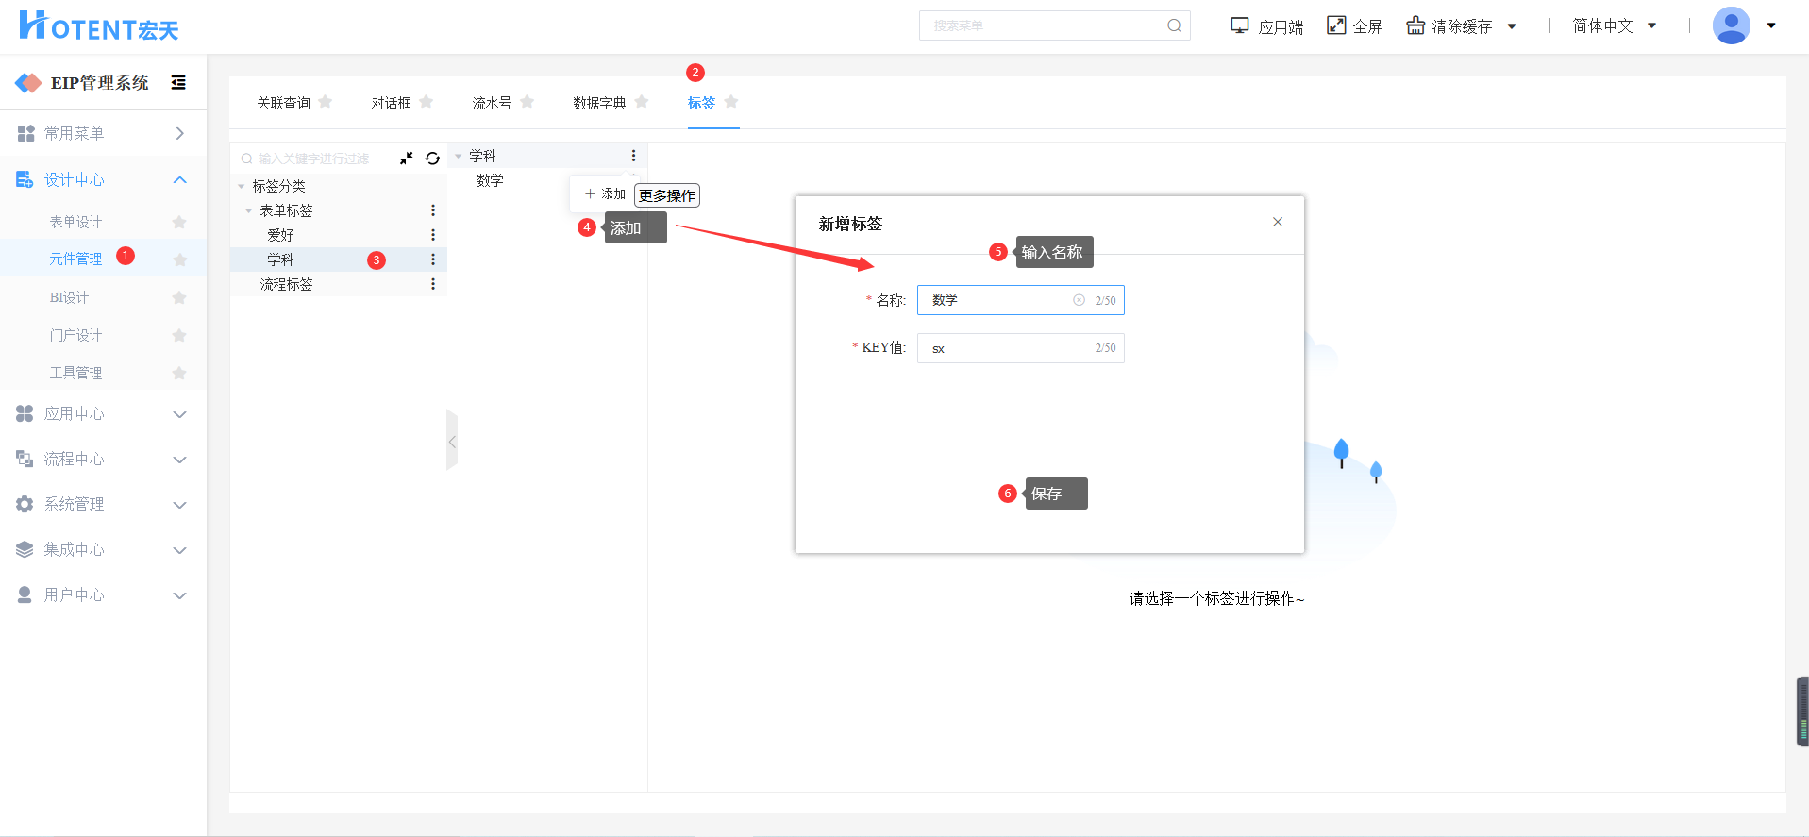Open more options for 表单标签 node
1809x837 pixels.
click(x=433, y=210)
